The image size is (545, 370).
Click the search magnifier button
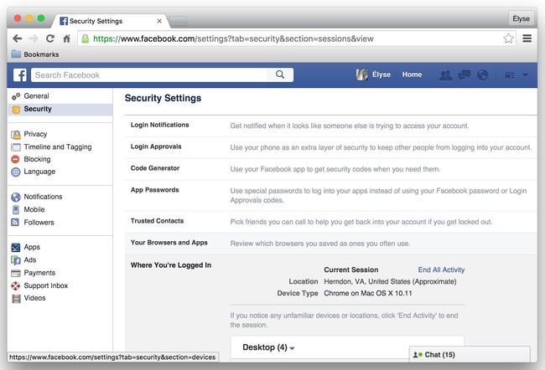tap(280, 75)
